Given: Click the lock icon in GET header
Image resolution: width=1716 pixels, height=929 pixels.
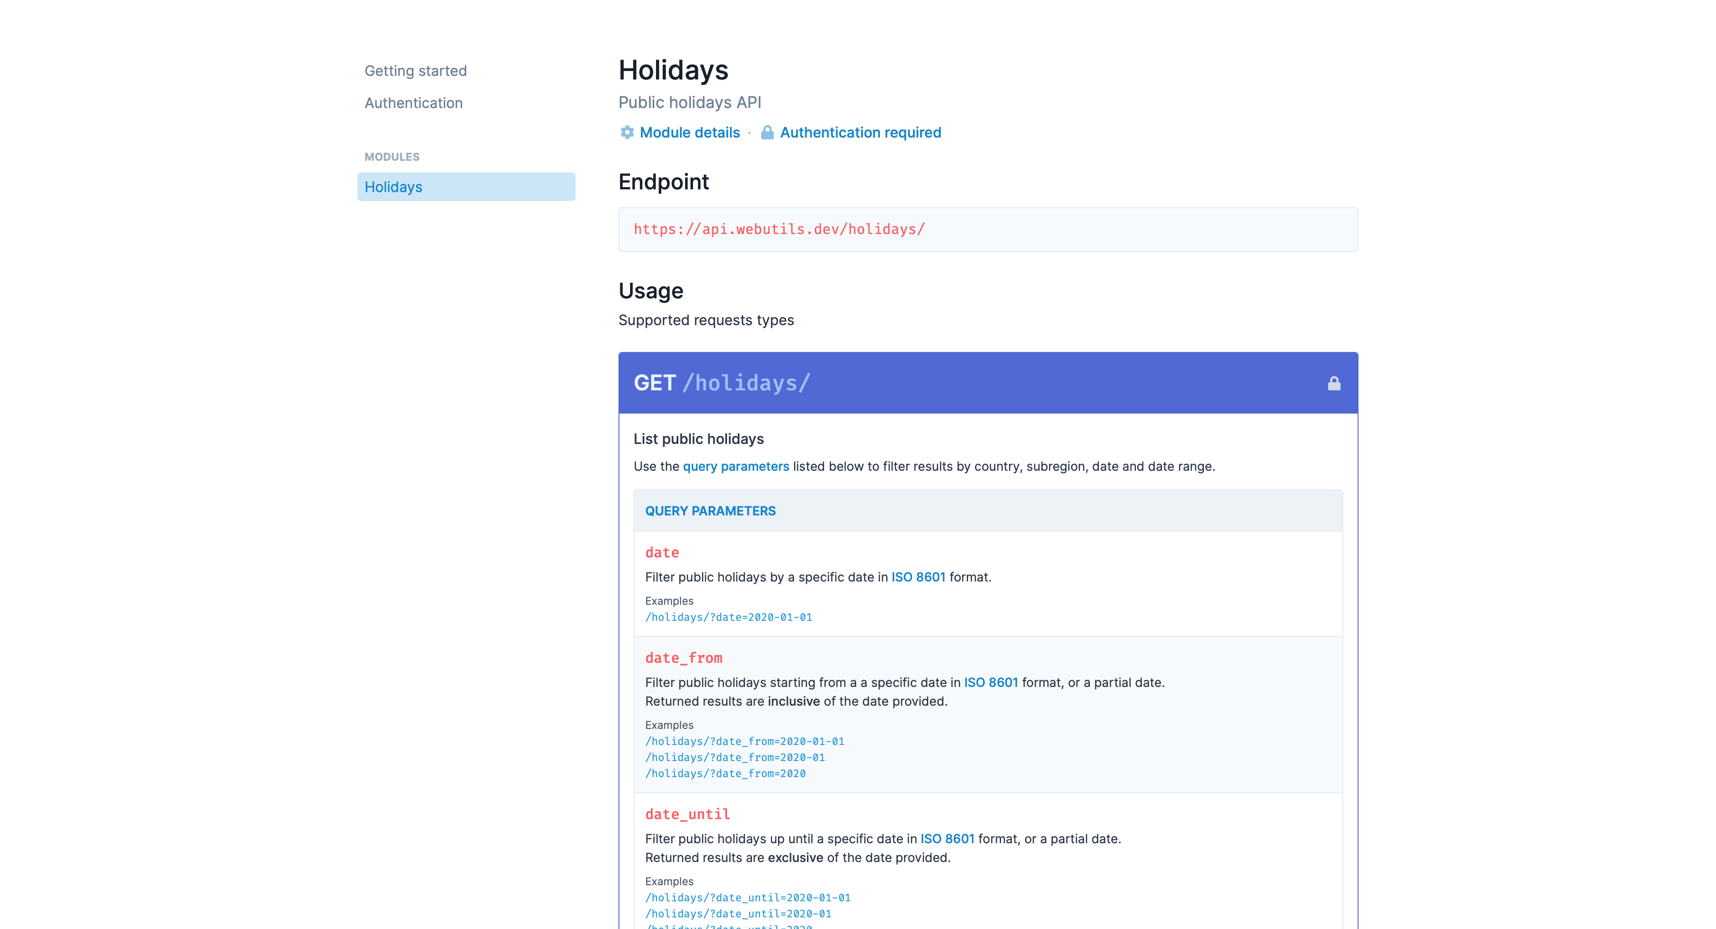Looking at the screenshot, I should coord(1333,384).
